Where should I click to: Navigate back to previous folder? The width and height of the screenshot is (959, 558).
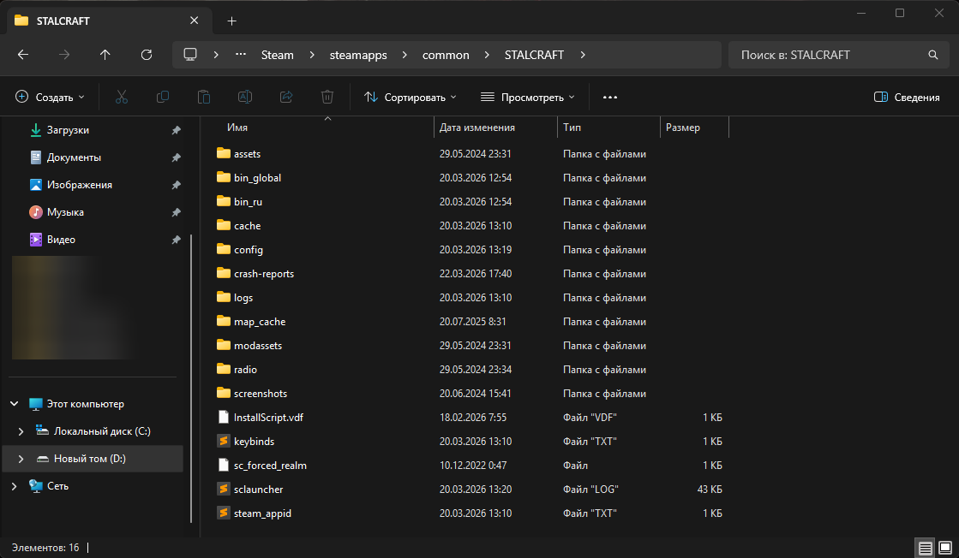coord(23,55)
